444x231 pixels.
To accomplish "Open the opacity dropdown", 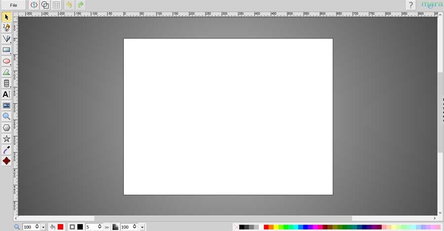I will click(142, 227).
